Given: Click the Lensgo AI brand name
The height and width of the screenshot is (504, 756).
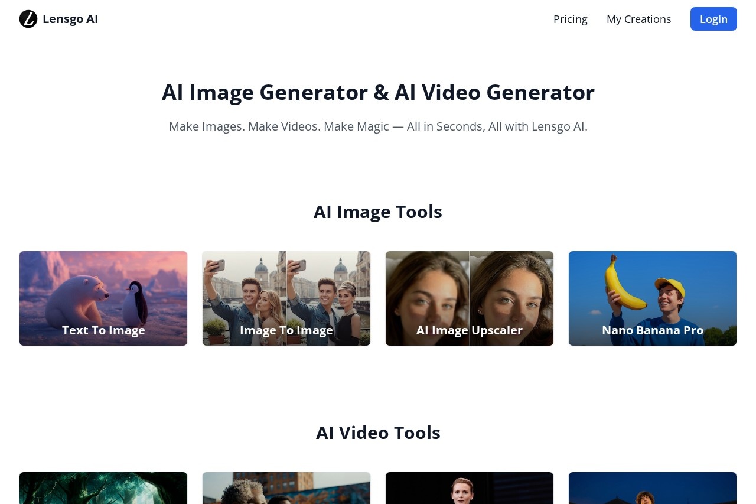Looking at the screenshot, I should (70, 19).
